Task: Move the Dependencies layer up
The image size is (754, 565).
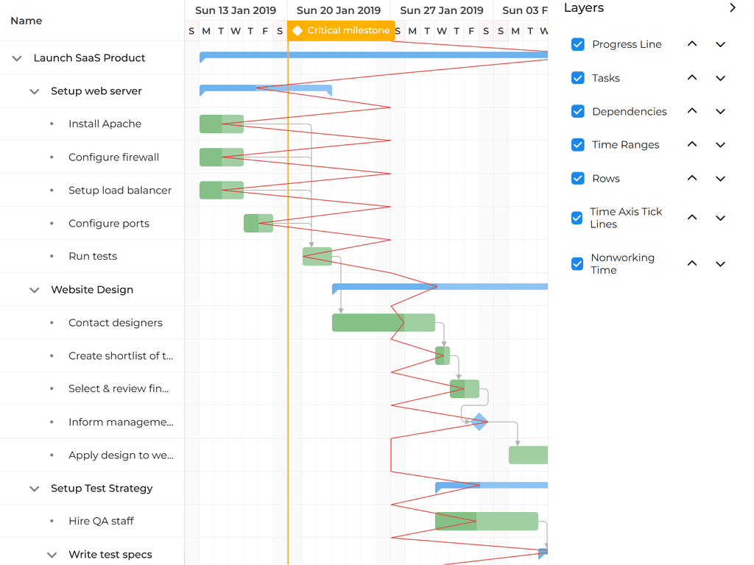Action: click(x=691, y=111)
